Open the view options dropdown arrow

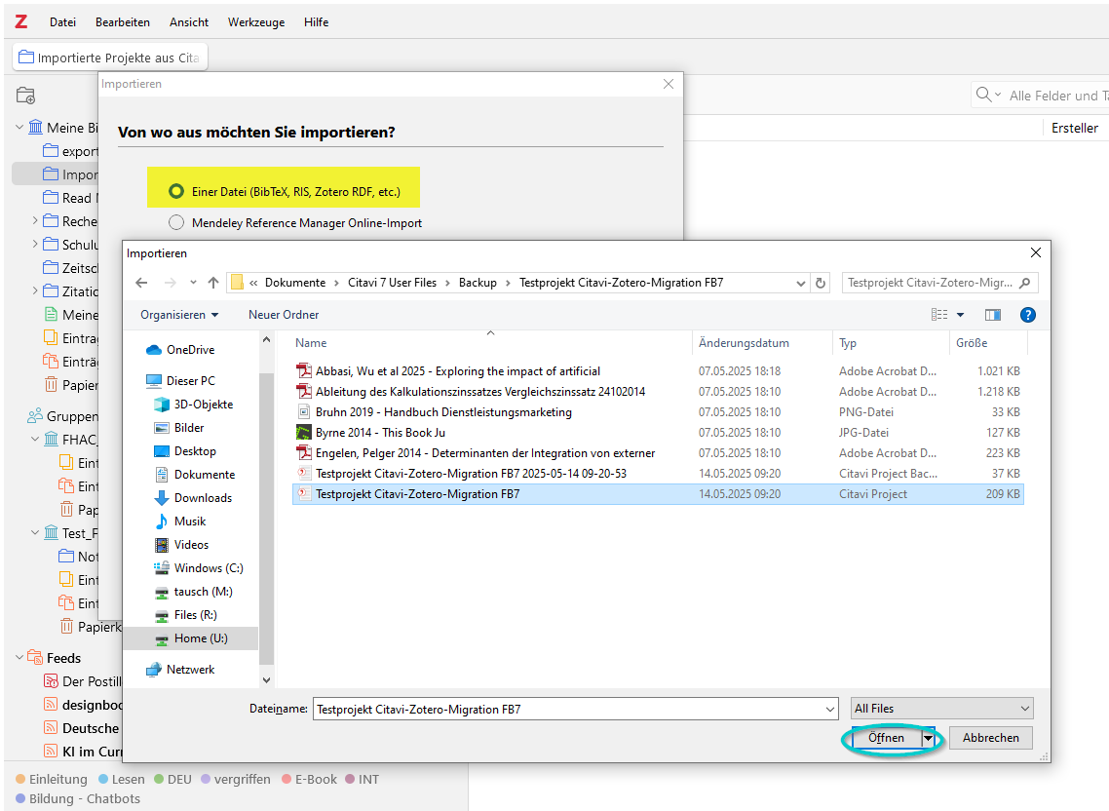click(x=961, y=315)
